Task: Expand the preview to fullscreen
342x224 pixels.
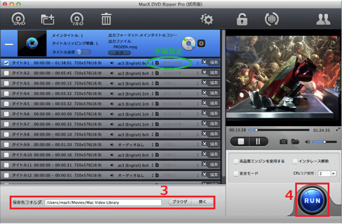Action: point(338,130)
